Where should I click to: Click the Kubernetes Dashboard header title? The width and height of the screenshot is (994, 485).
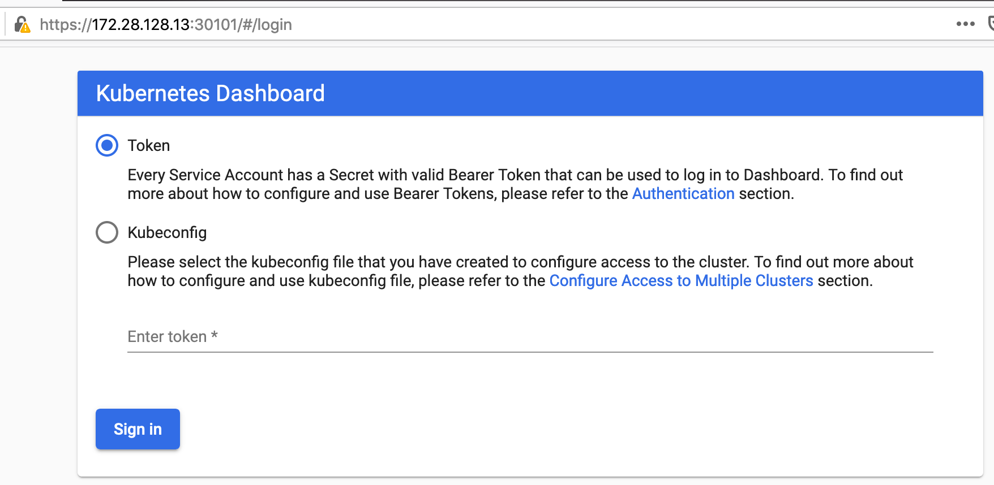point(210,94)
